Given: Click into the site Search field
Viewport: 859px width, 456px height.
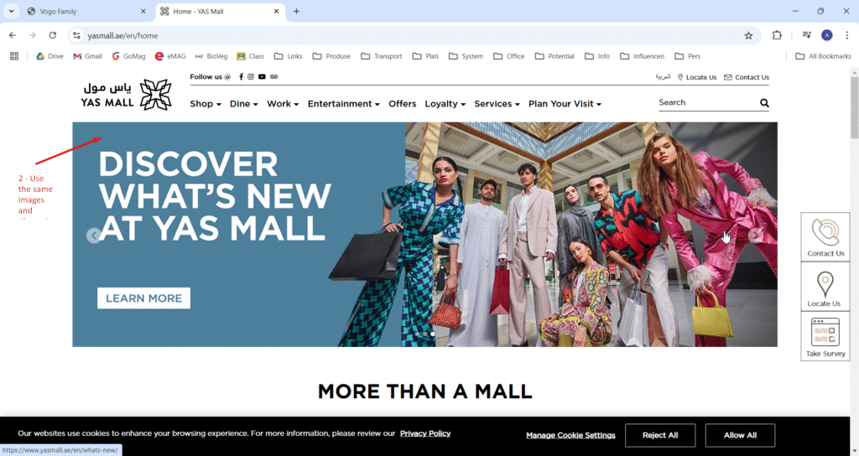Looking at the screenshot, I should tap(705, 102).
